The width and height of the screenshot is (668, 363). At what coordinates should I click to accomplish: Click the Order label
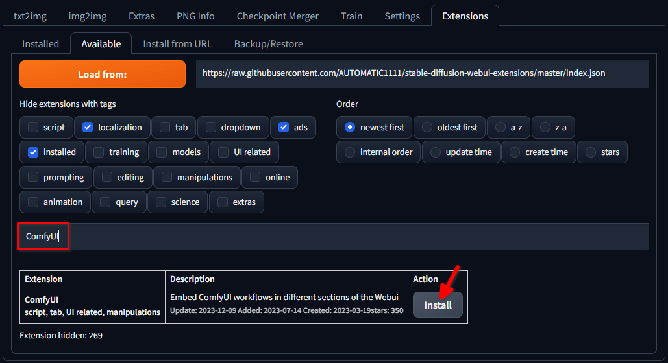[347, 104]
